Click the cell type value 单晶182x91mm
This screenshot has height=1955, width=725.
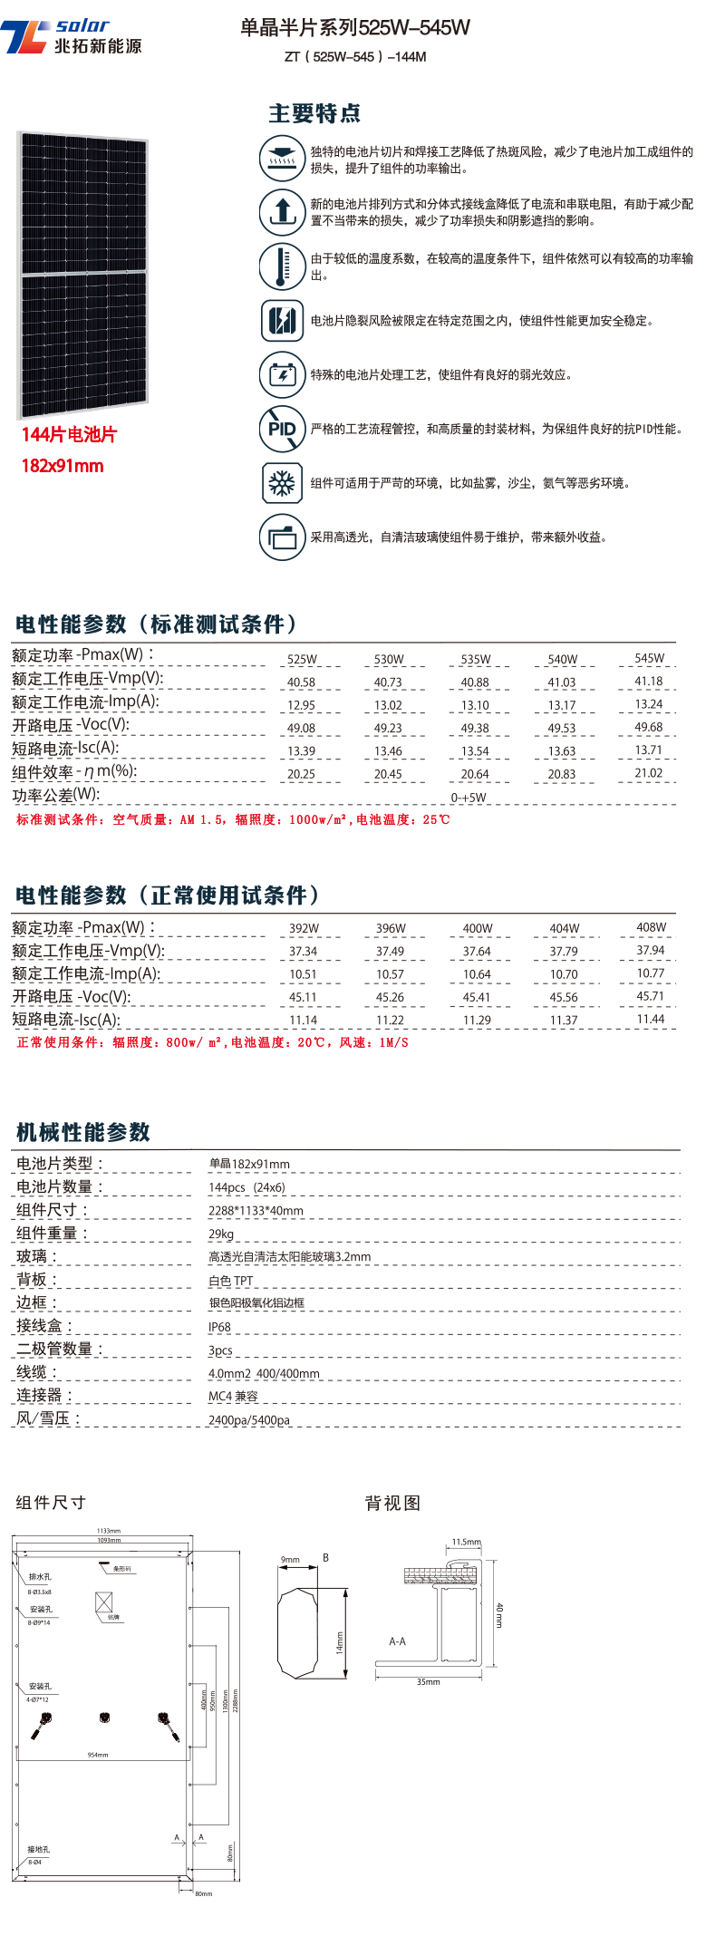click(x=249, y=1164)
